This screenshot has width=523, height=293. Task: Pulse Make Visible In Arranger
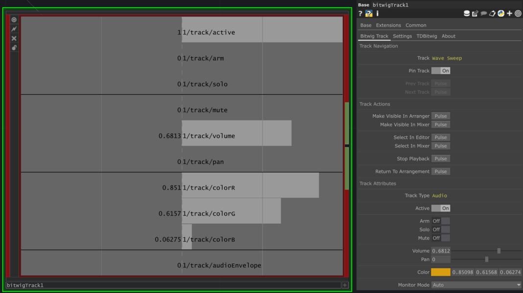440,116
